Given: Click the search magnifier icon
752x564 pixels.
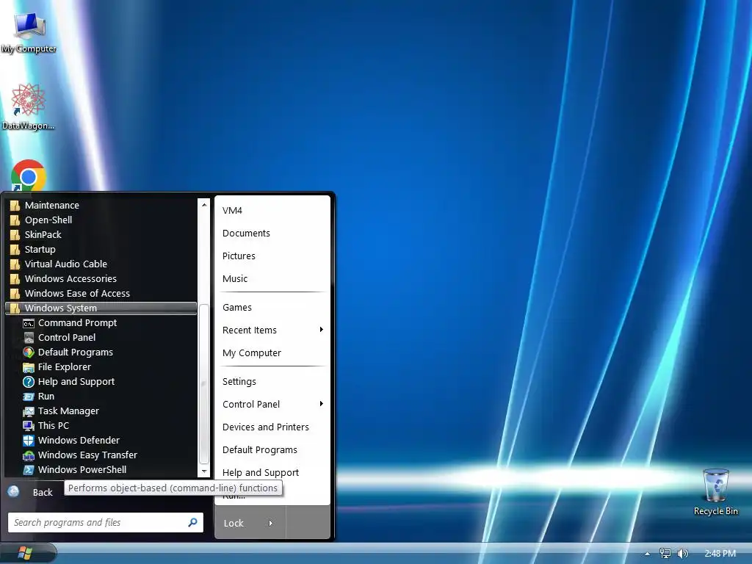Looking at the screenshot, I should coord(193,522).
